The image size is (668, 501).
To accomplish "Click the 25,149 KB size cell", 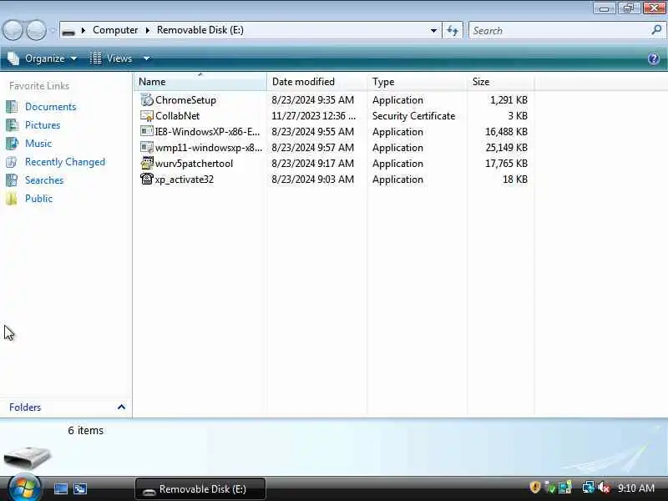I will click(x=506, y=148).
